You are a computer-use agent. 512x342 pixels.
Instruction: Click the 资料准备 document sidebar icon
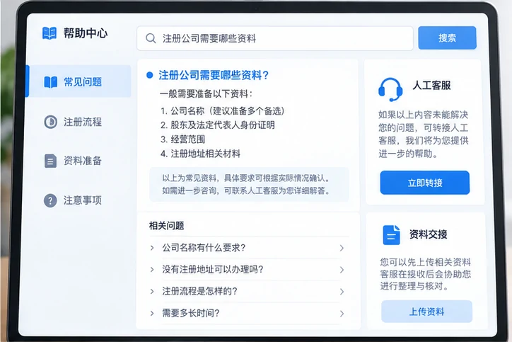tap(50, 161)
